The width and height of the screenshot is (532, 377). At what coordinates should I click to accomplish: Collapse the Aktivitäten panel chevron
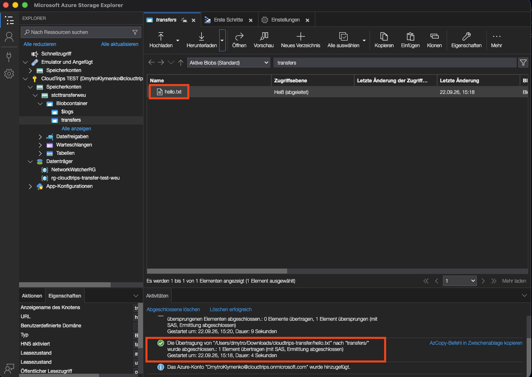click(x=525, y=295)
